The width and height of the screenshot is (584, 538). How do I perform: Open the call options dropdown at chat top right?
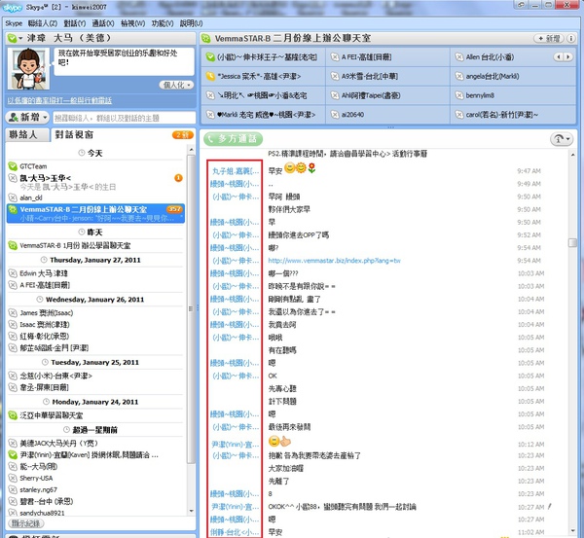pos(562,139)
